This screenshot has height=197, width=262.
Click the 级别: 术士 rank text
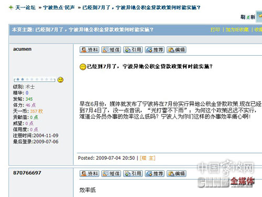24,87
